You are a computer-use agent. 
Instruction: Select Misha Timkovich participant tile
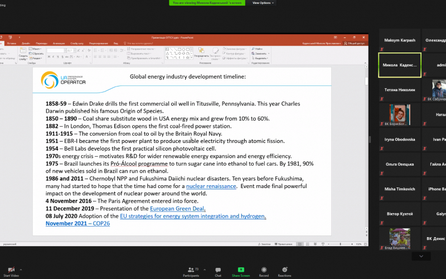point(400,189)
